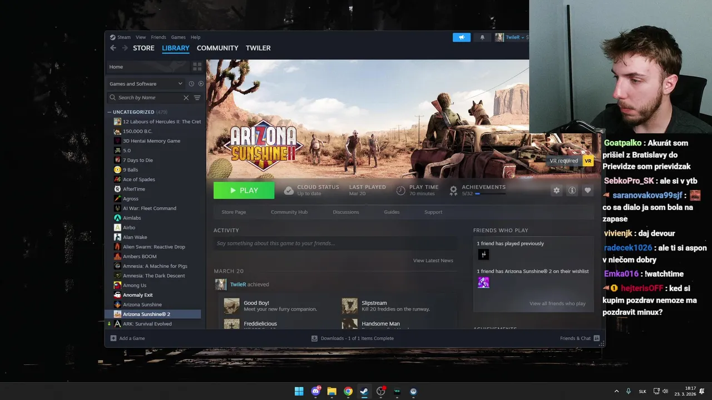Screen dimensions: 712x400
Task: Switch library to grid collections view
Action: click(x=197, y=67)
